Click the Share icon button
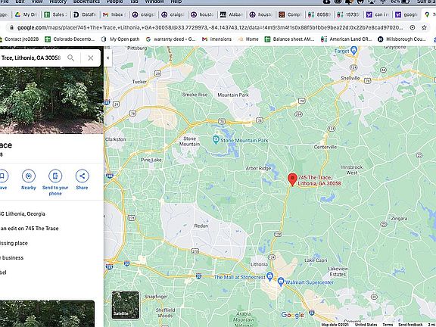This screenshot has width=436, height=327. (x=82, y=176)
